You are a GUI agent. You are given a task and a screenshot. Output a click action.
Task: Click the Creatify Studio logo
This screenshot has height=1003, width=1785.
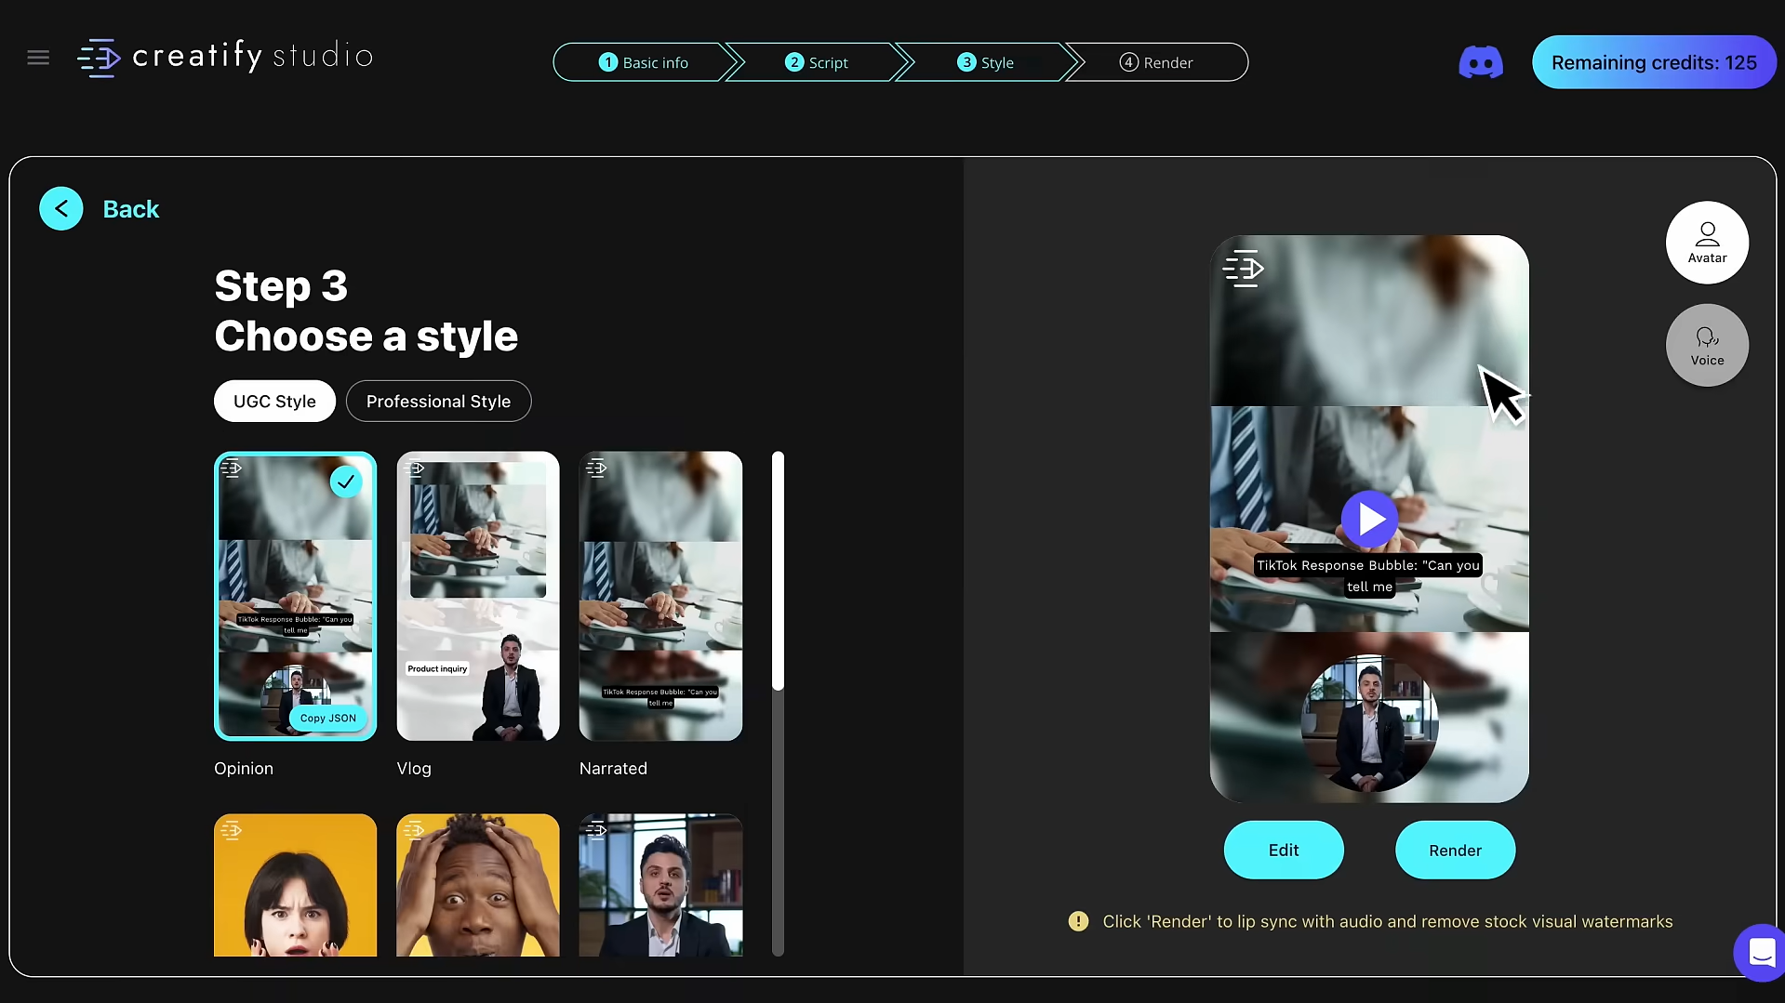pos(223,56)
